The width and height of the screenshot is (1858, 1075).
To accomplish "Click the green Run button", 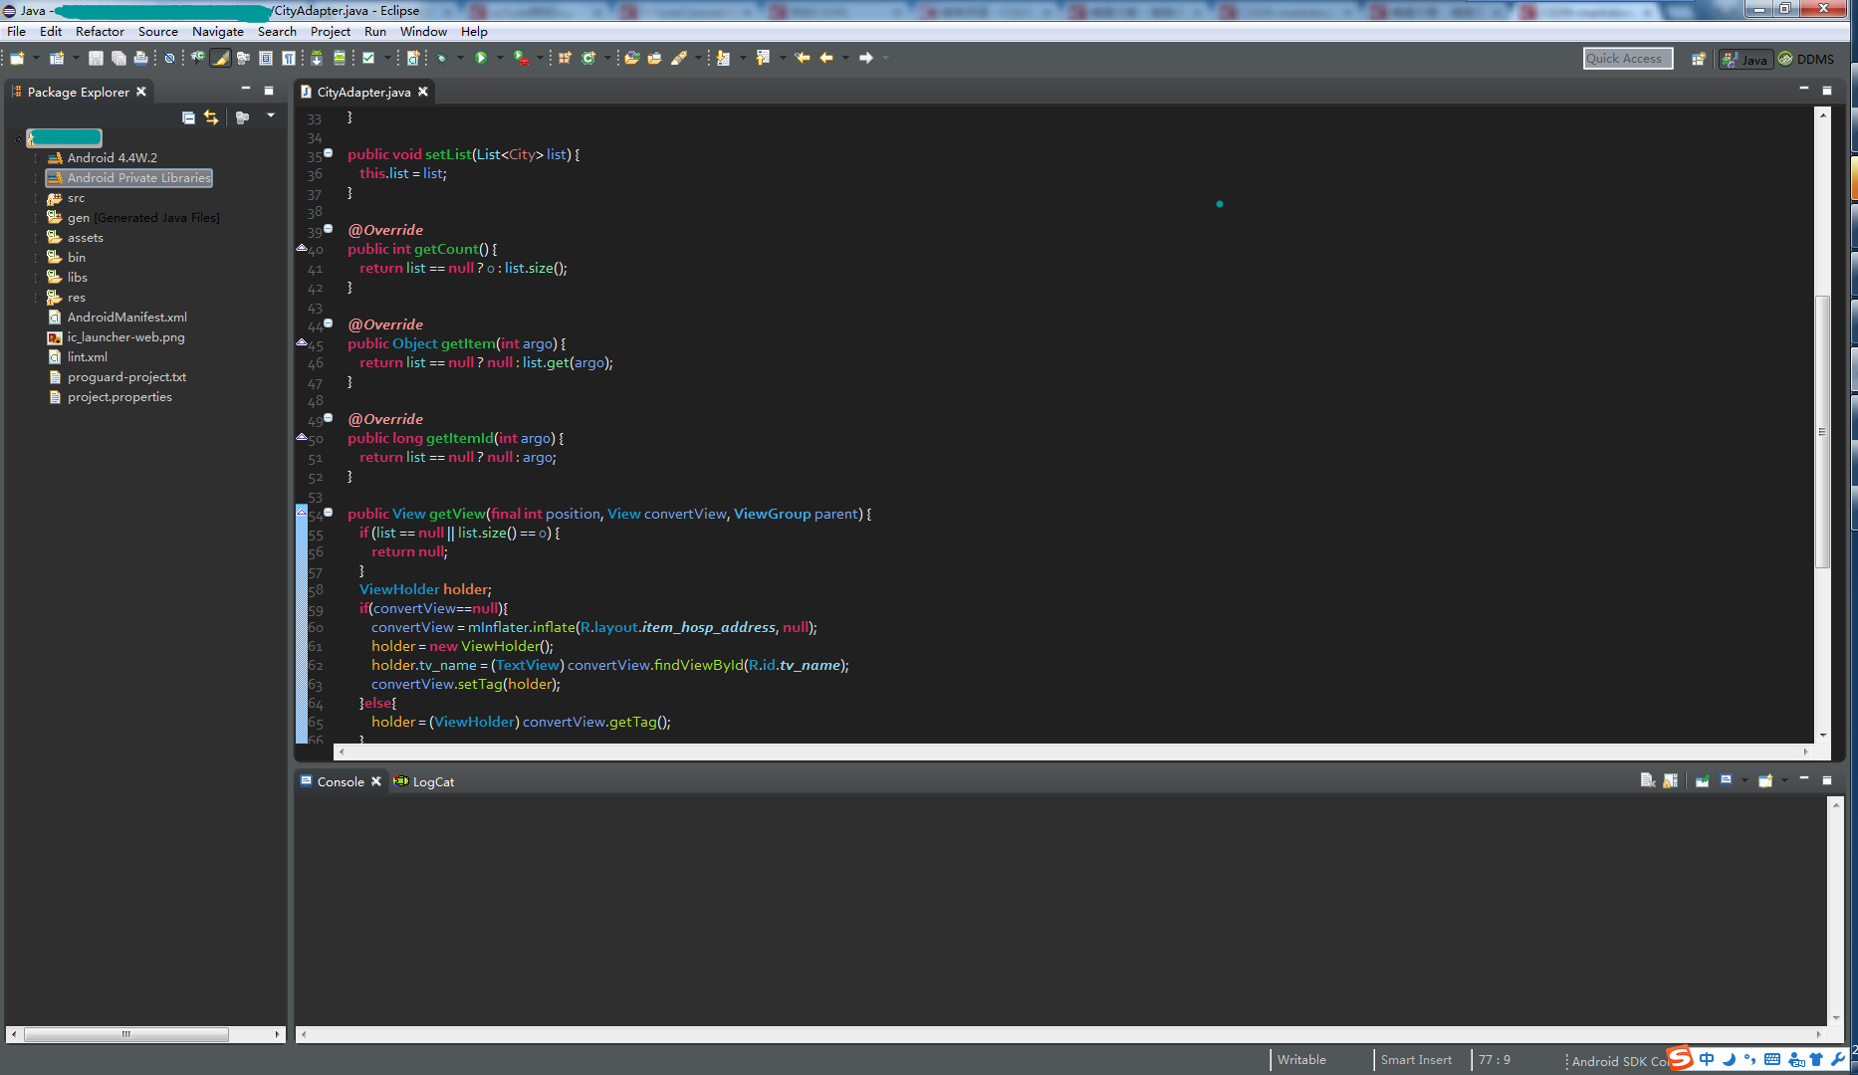I will tap(481, 58).
